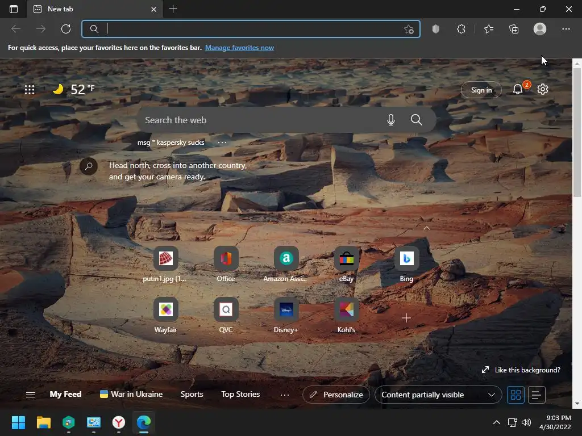Select the Sports feed tab
Screen dimensions: 582x436
[x=192, y=395]
